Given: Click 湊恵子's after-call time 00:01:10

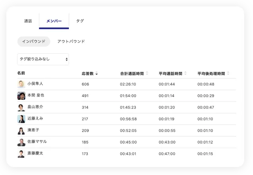Looking at the screenshot, I should 205,131.
